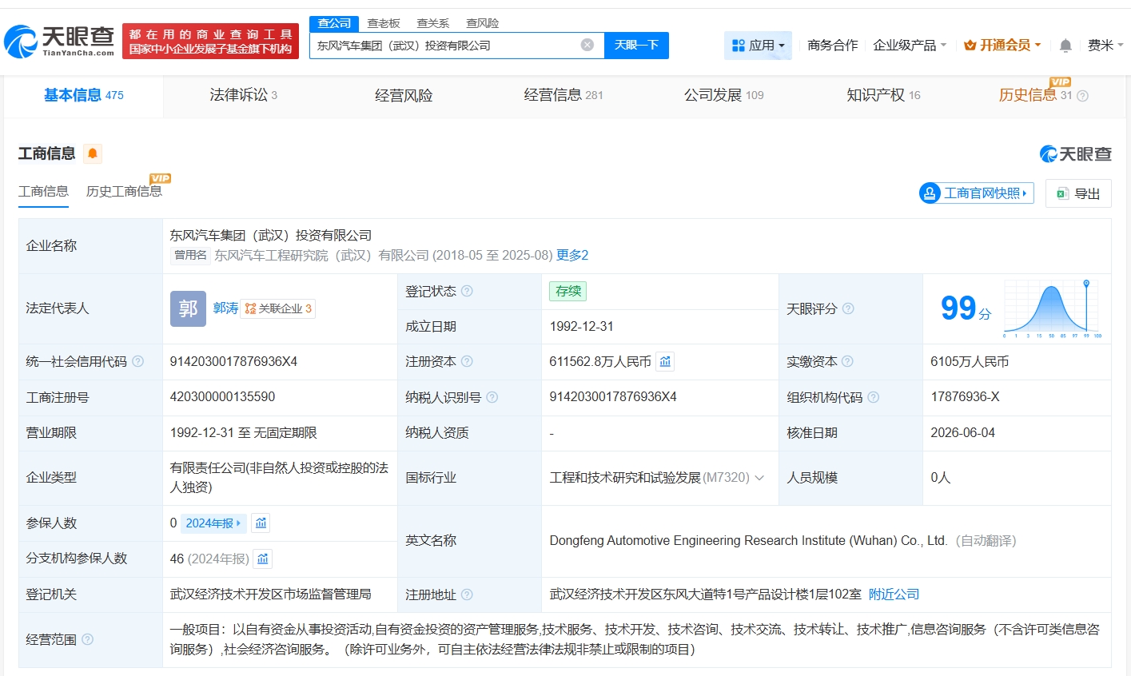The height and width of the screenshot is (676, 1131).
Task: Click help icon beside 经营范围
Action: [88, 639]
